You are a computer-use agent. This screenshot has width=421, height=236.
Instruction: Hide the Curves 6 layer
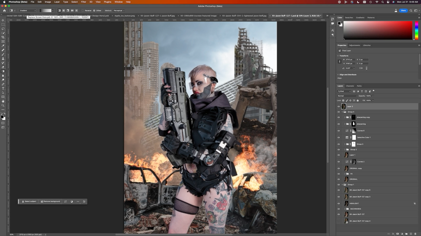[x=339, y=131]
